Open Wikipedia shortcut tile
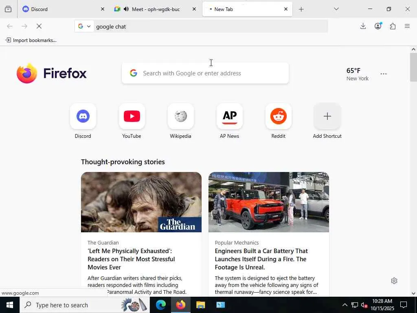Viewport: 417px width, 313px height. [x=181, y=116]
